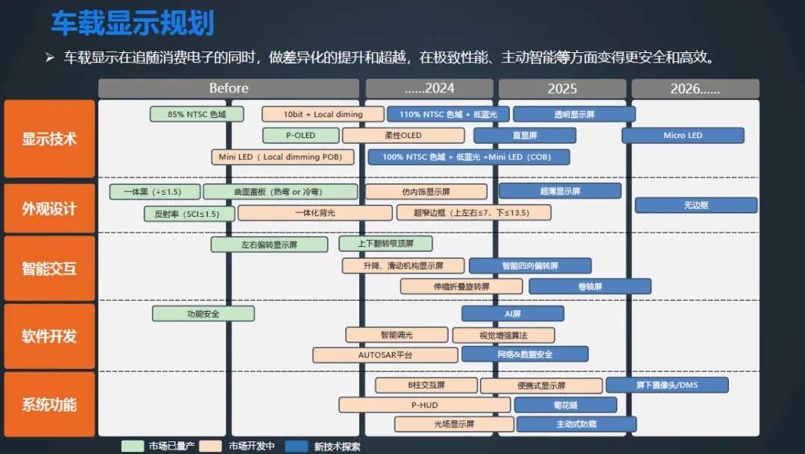Select the "2025" column header

pyautogui.click(x=561, y=87)
